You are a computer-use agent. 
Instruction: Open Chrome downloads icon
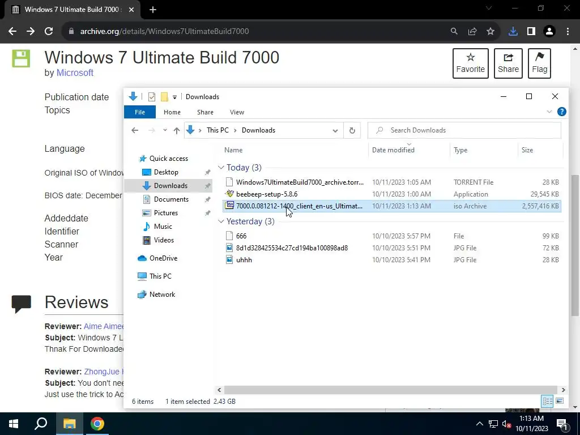(513, 32)
